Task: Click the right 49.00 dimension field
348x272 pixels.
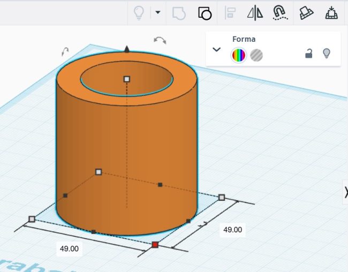Action: click(232, 230)
